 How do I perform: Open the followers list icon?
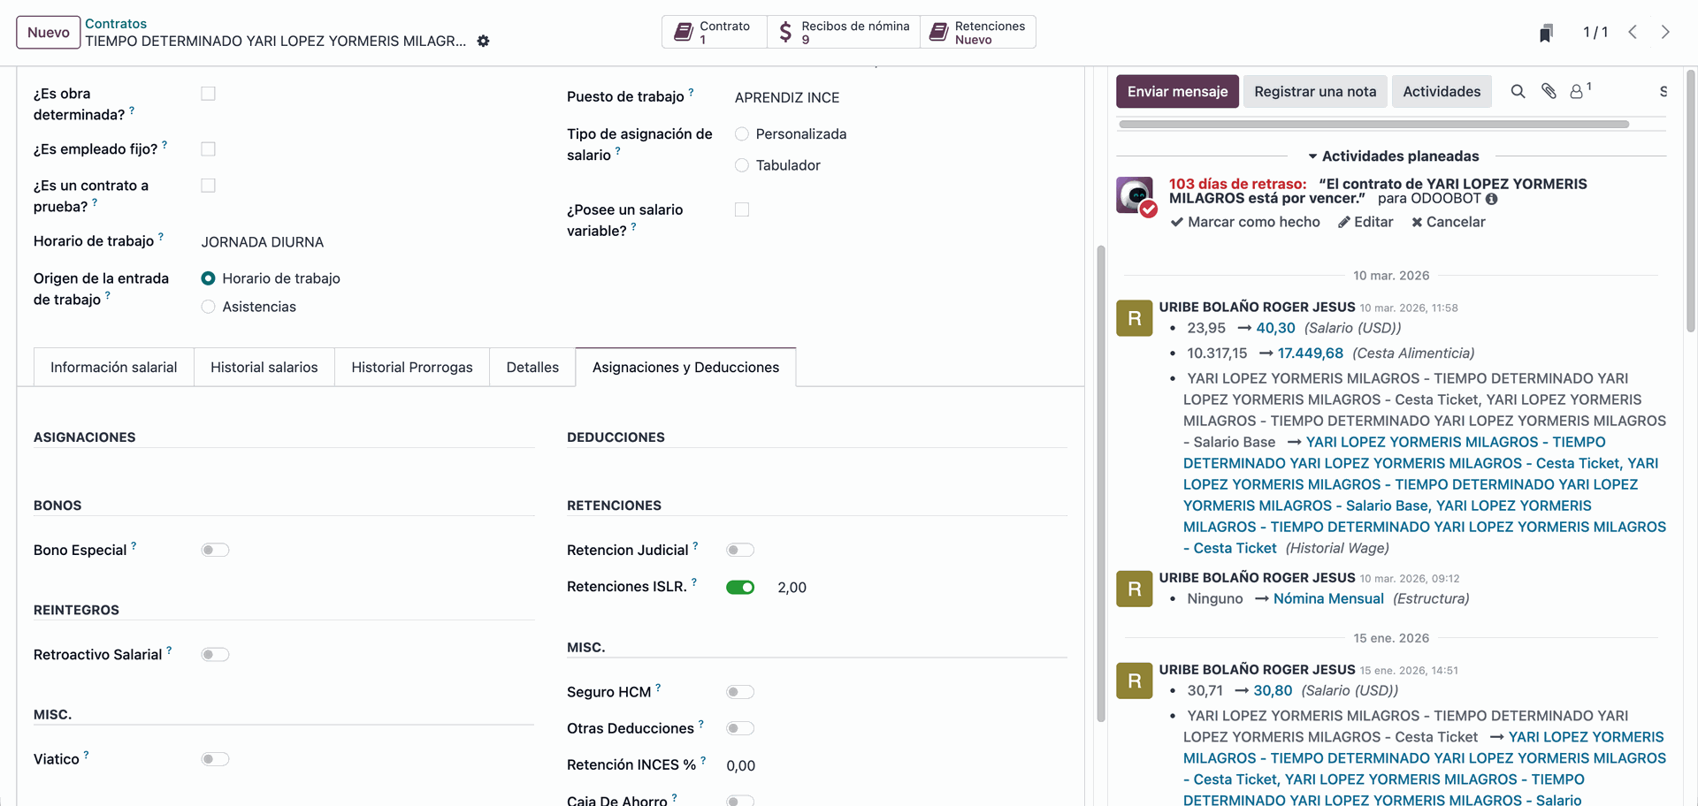(1577, 92)
